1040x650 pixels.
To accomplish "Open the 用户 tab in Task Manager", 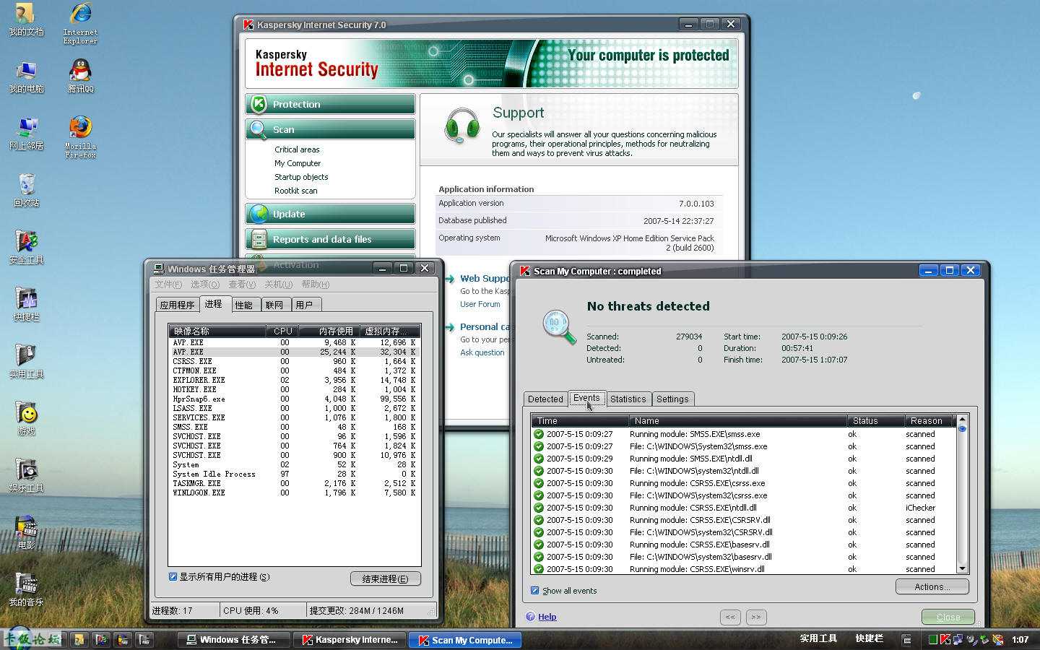I will point(305,305).
